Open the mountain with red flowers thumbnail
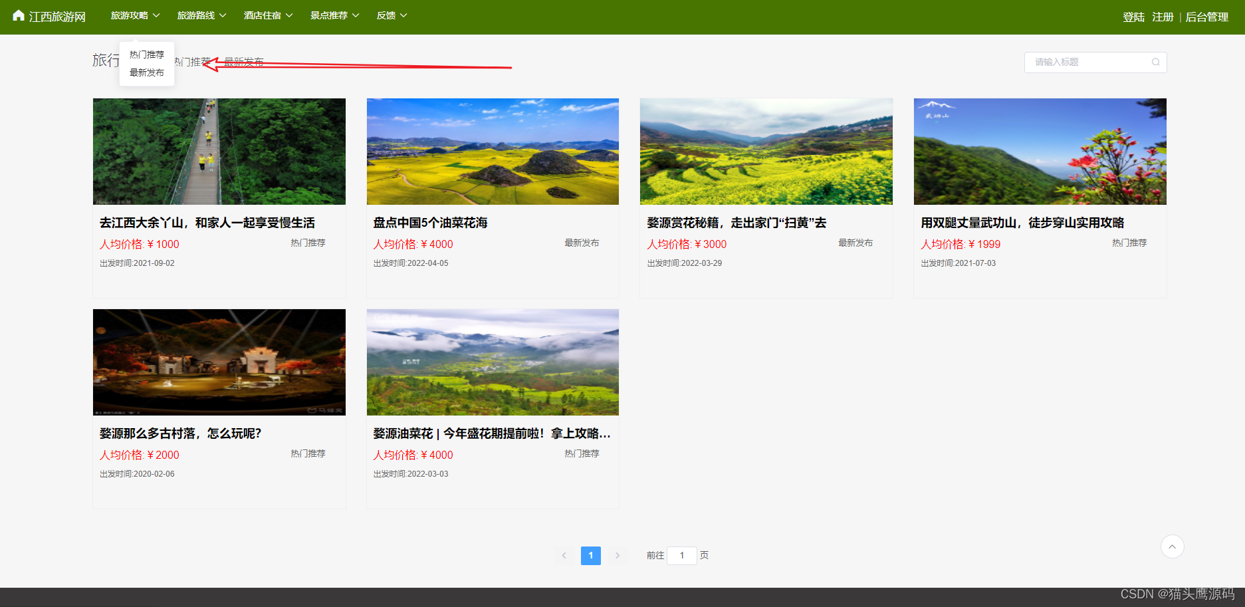Screen dimensions: 1245x607 pos(1040,152)
